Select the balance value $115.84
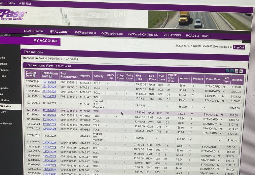 (x=236, y=87)
